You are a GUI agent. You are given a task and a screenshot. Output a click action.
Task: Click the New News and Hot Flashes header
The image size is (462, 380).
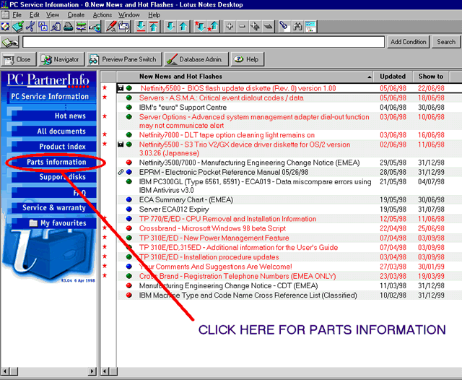pyautogui.click(x=180, y=77)
